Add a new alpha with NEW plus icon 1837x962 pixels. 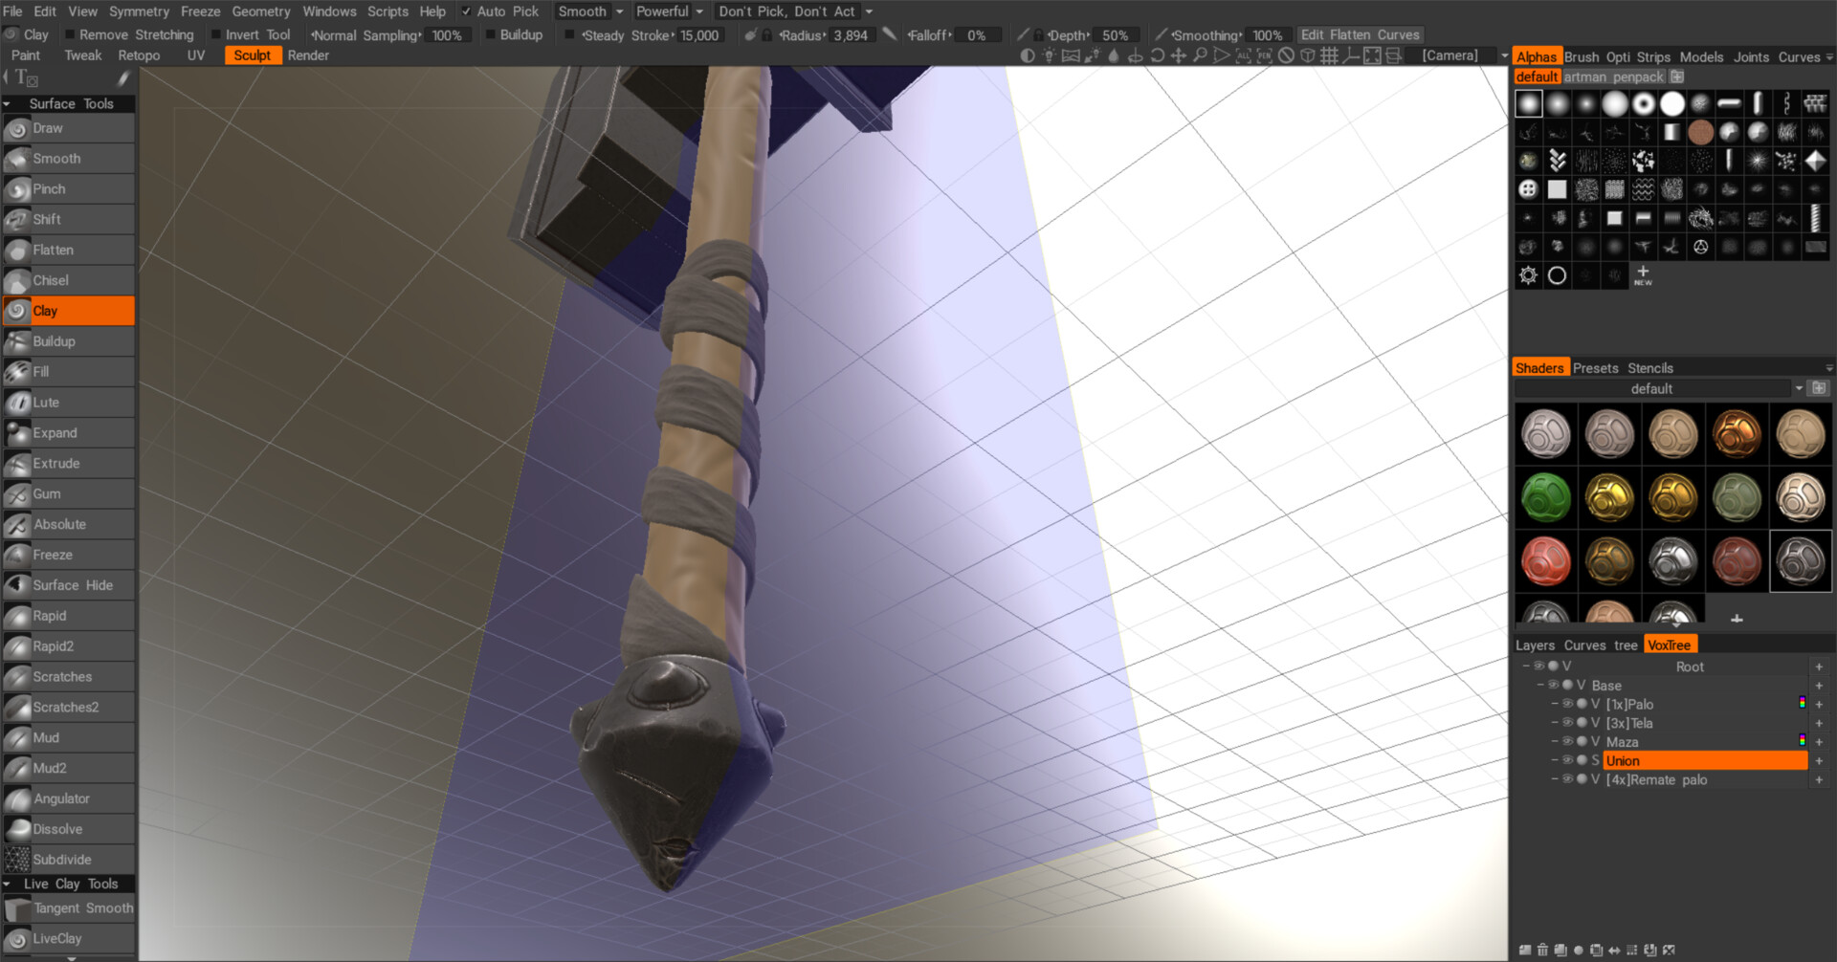click(x=1643, y=275)
